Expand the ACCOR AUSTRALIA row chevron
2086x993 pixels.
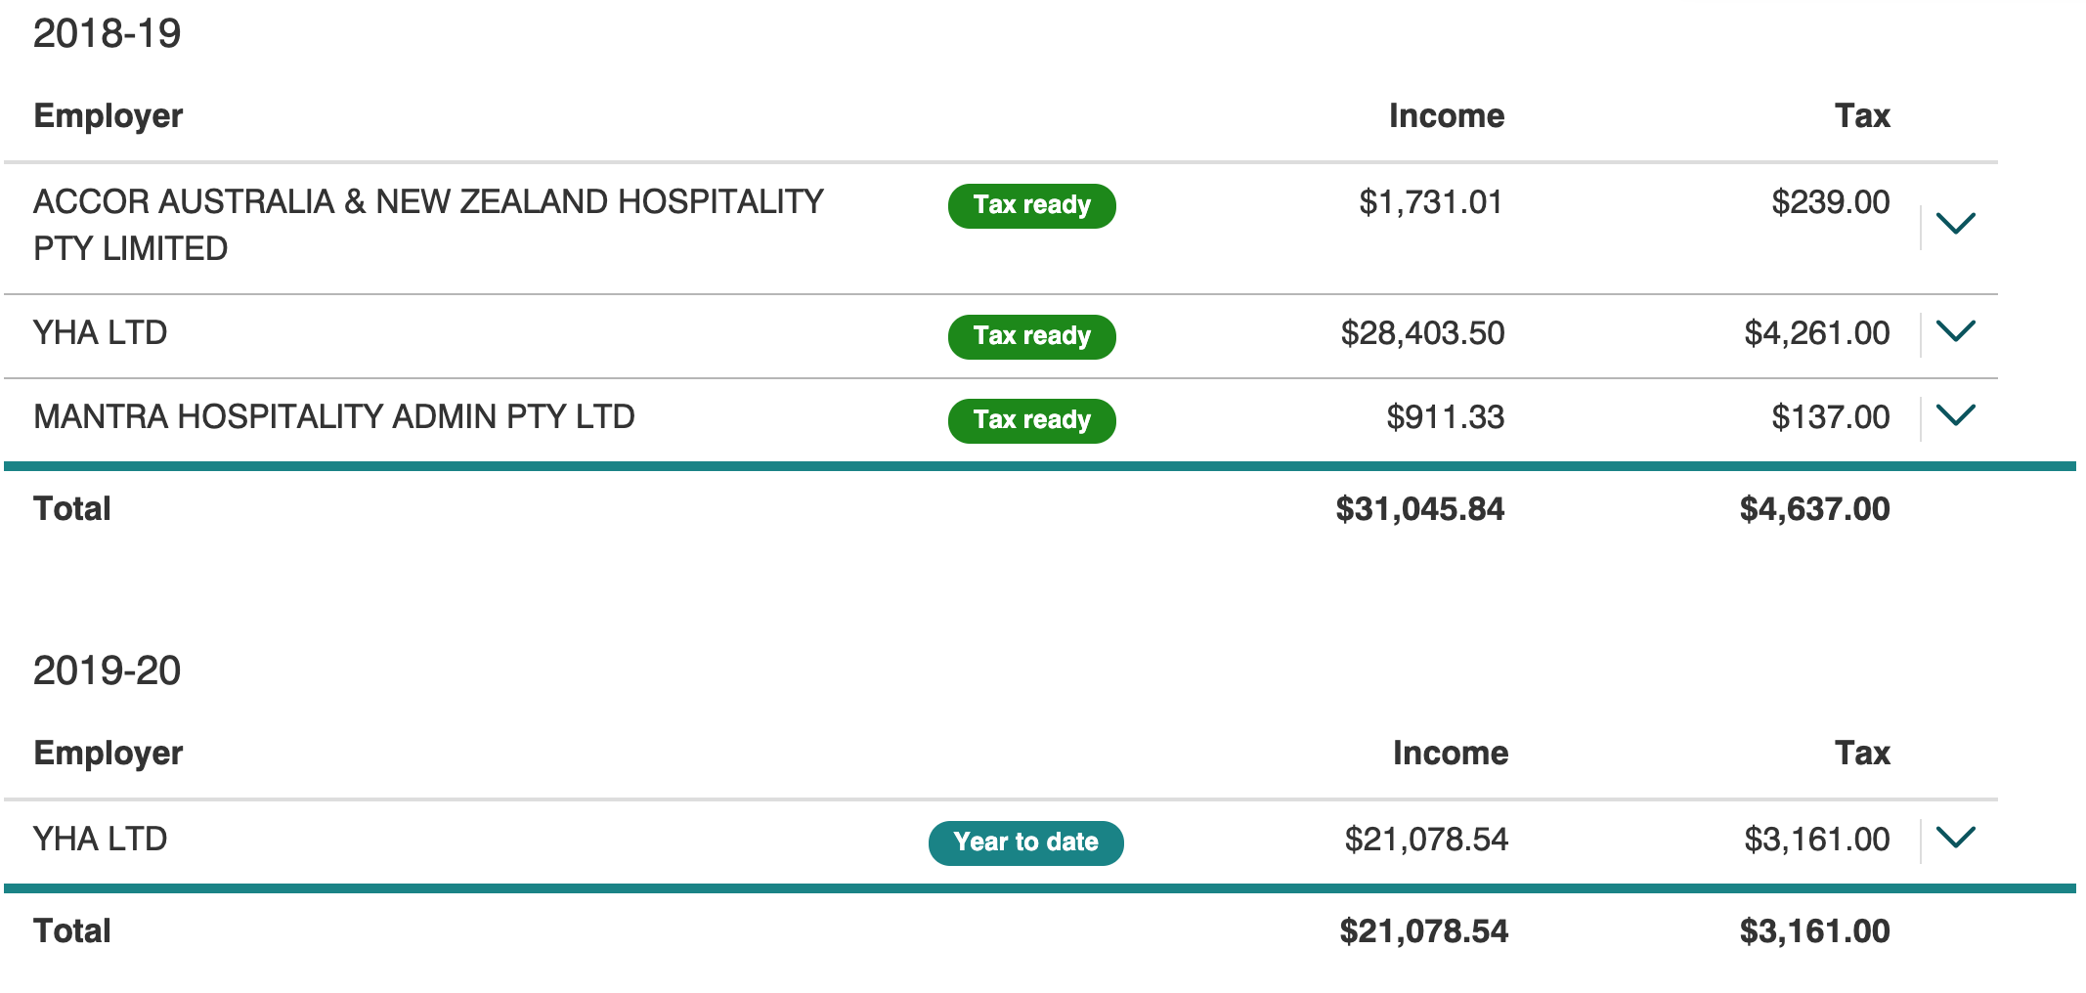pos(1955,224)
